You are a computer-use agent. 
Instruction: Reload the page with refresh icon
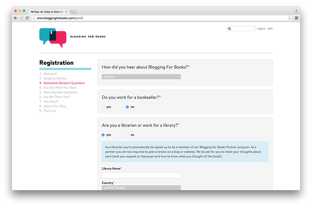pos(27,18)
